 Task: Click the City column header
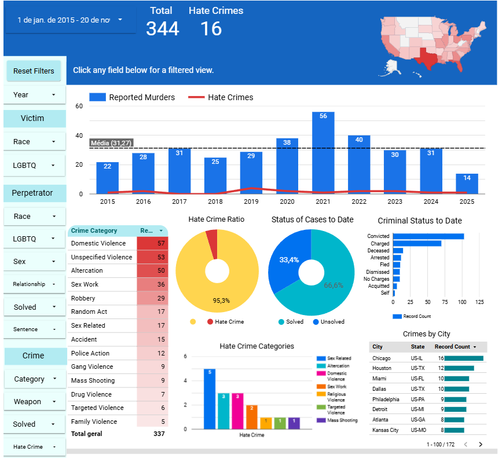click(378, 347)
